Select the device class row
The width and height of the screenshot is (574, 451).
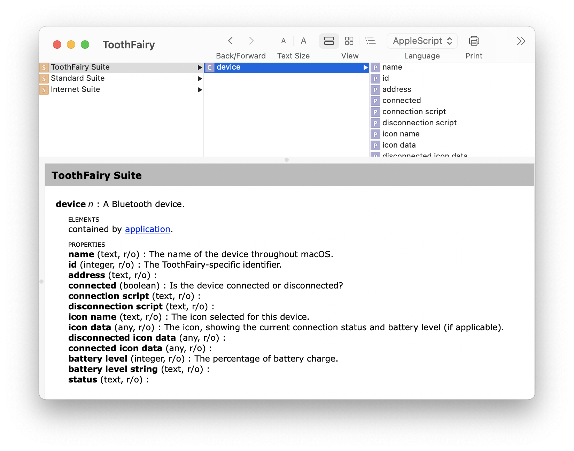click(287, 67)
